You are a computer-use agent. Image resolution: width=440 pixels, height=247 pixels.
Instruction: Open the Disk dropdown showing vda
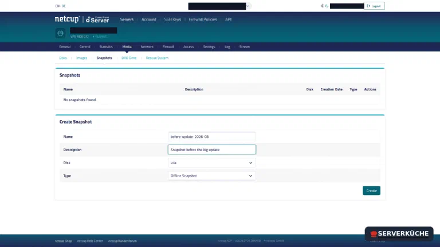point(212,163)
